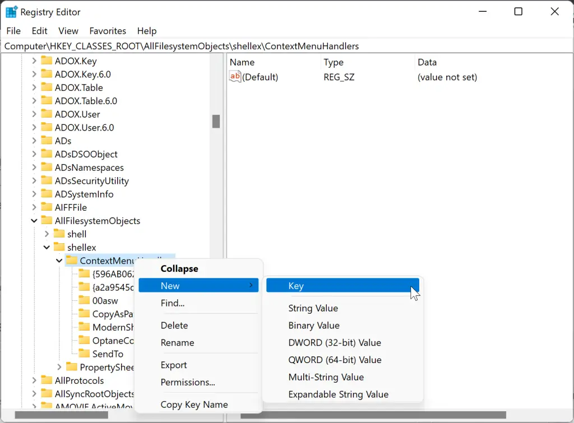Collapse the AllFilesystemObjects tree node
Image resolution: width=574 pixels, height=423 pixels.
point(34,220)
